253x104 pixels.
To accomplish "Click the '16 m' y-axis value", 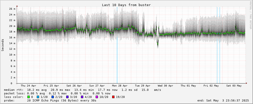I will pyautogui.click(x=12, y=38).
